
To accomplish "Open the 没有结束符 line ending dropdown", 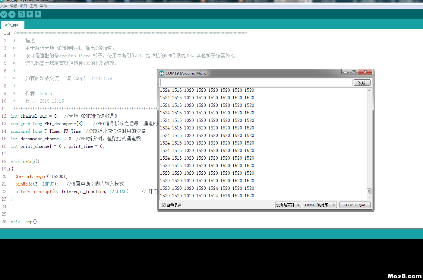I will [x=288, y=205].
